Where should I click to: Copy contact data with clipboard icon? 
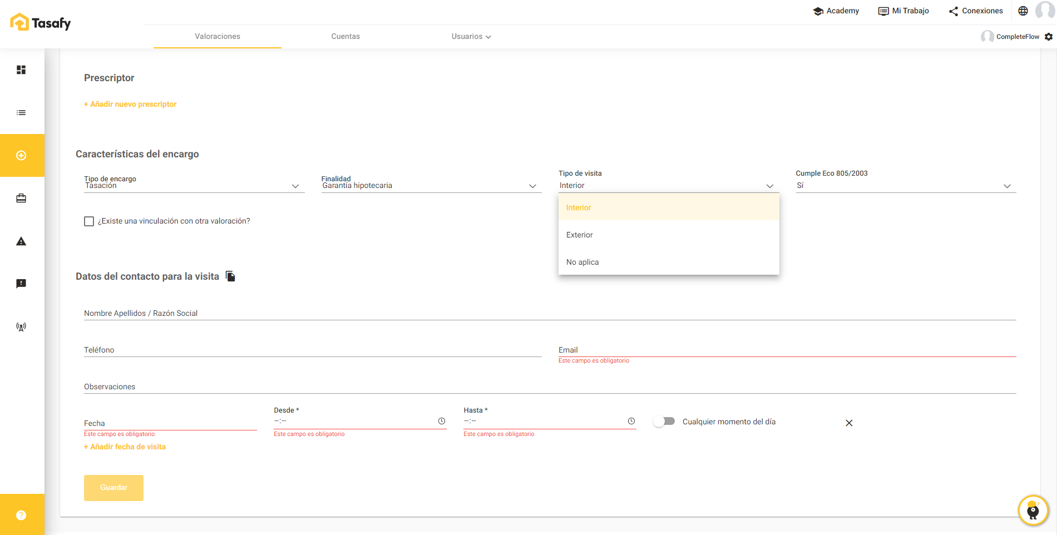click(230, 276)
